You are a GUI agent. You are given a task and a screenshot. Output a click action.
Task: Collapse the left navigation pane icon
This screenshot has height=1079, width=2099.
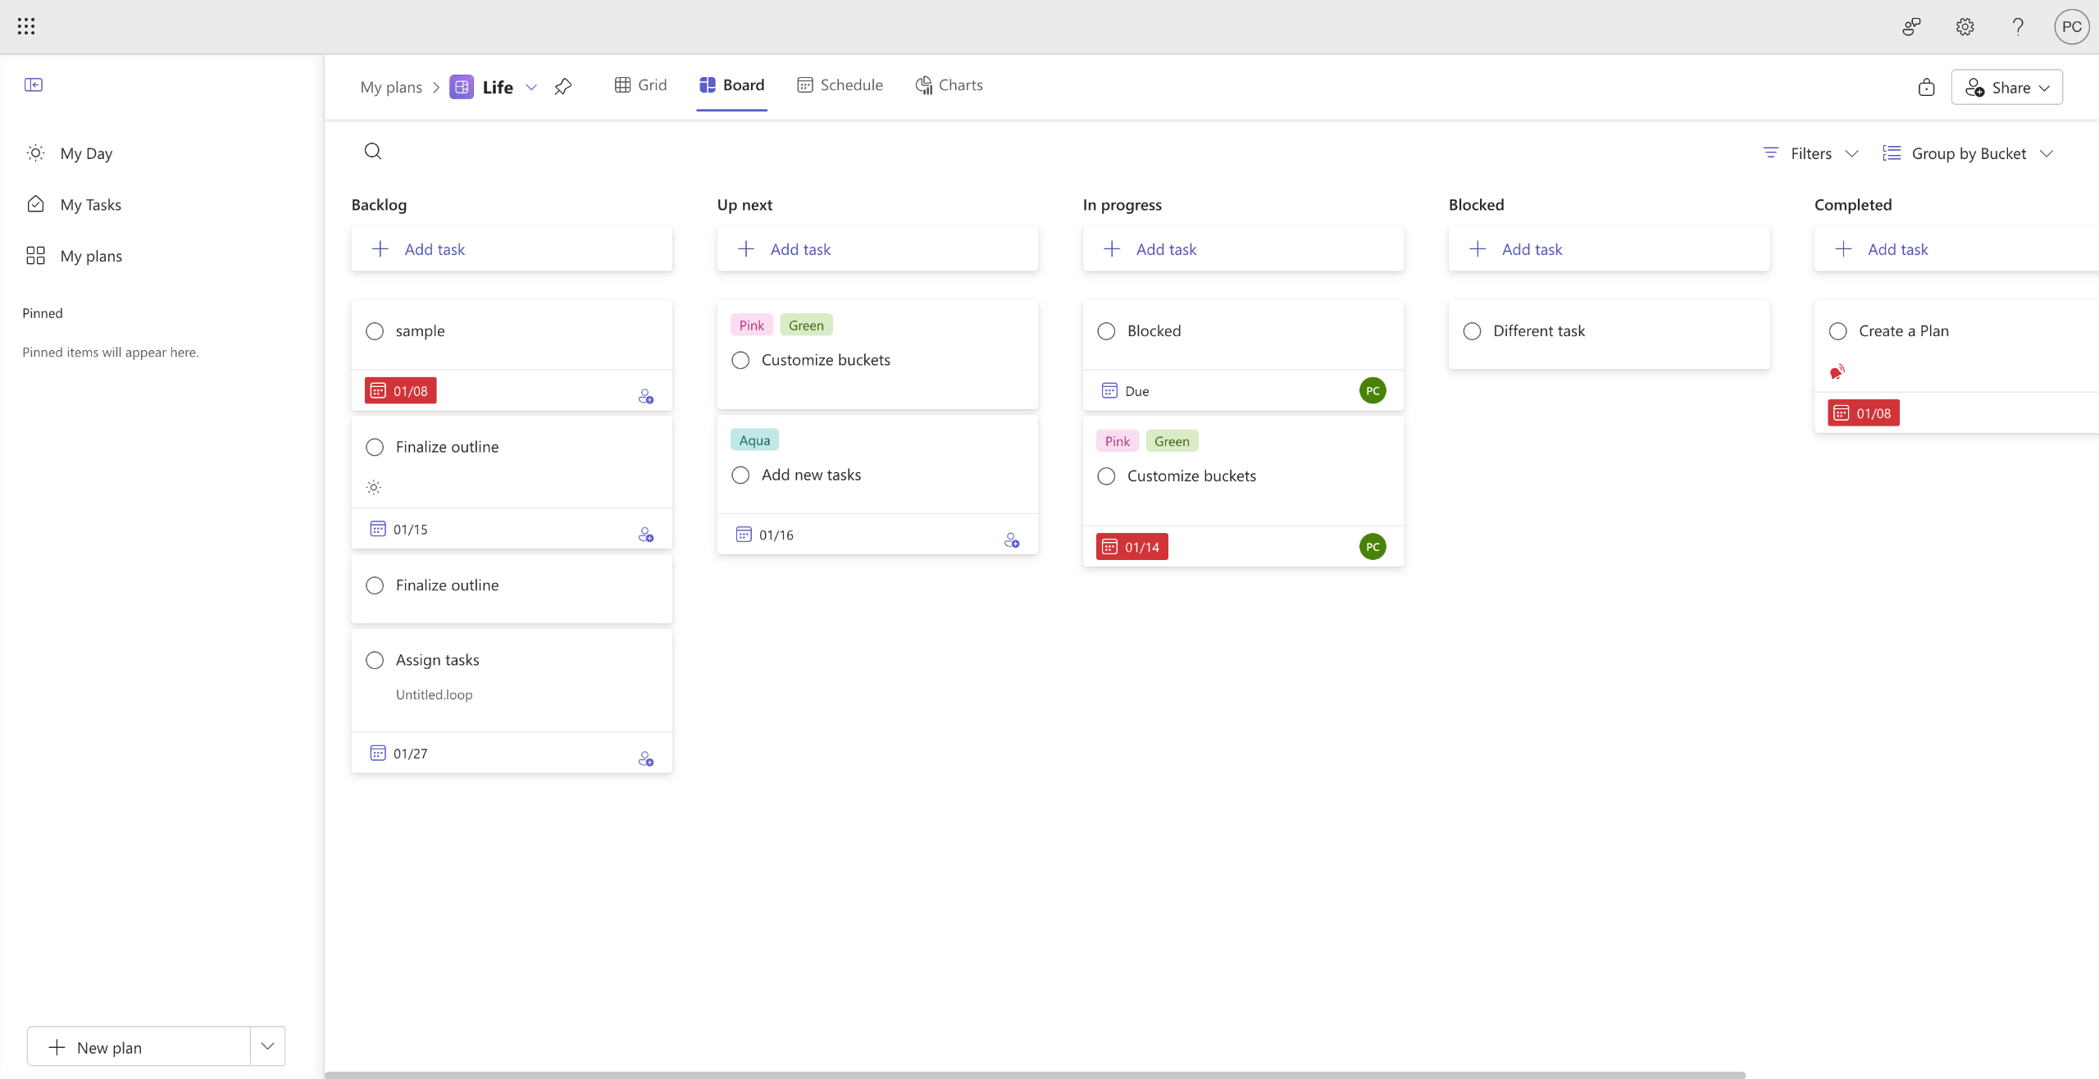[x=34, y=84]
